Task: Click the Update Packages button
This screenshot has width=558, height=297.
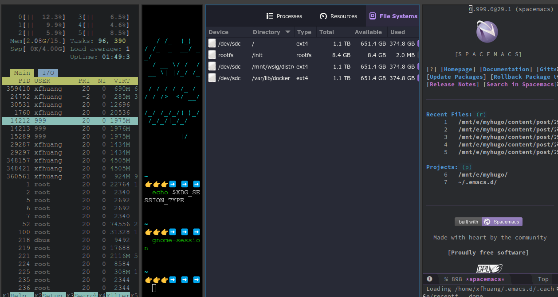Action: pos(456,77)
